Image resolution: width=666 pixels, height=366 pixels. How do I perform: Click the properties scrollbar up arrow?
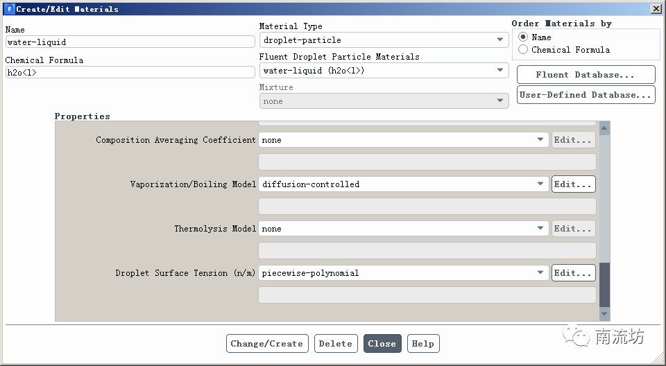(x=604, y=128)
